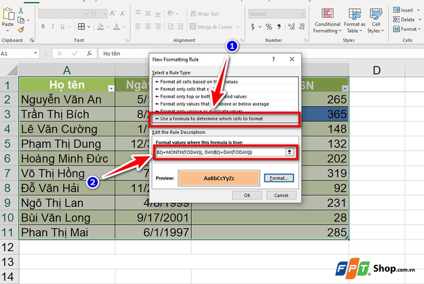Click the Help question mark in dialog
This screenshot has height=284, width=424.
(273, 59)
